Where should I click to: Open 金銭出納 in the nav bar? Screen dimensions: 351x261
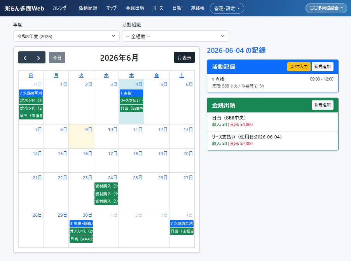point(135,8)
